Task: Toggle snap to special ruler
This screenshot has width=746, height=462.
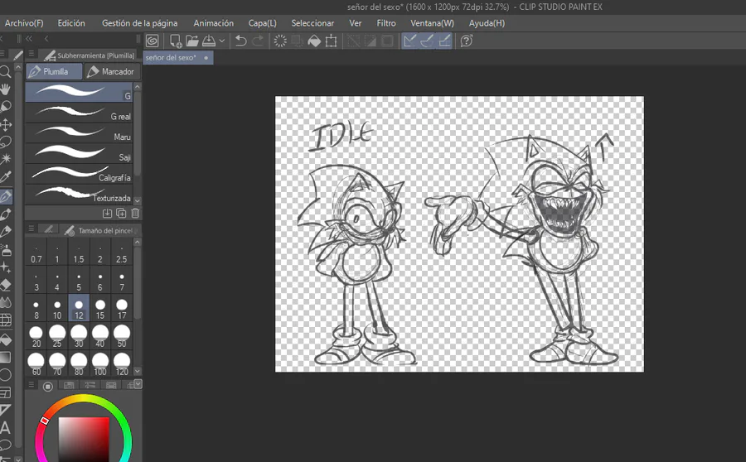Action: point(426,41)
